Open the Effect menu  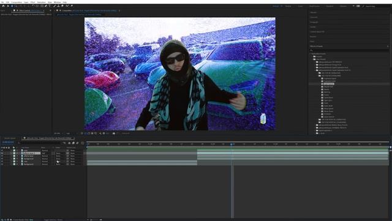click(x=32, y=2)
